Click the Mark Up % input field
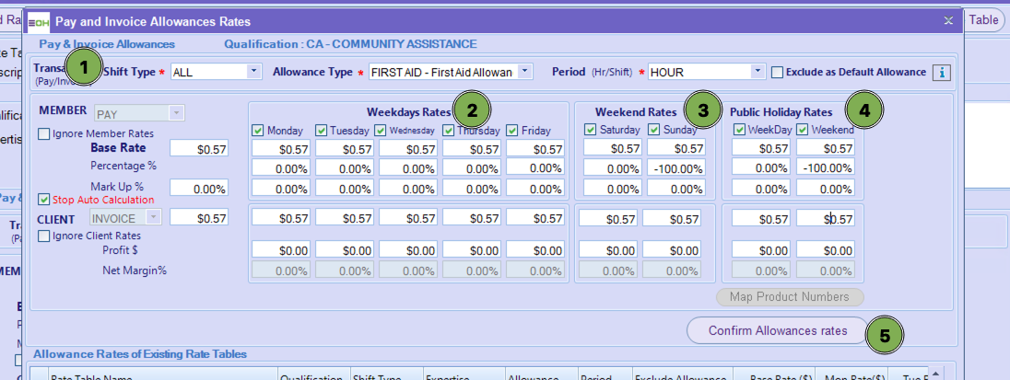This screenshot has height=380, width=1010. click(199, 188)
